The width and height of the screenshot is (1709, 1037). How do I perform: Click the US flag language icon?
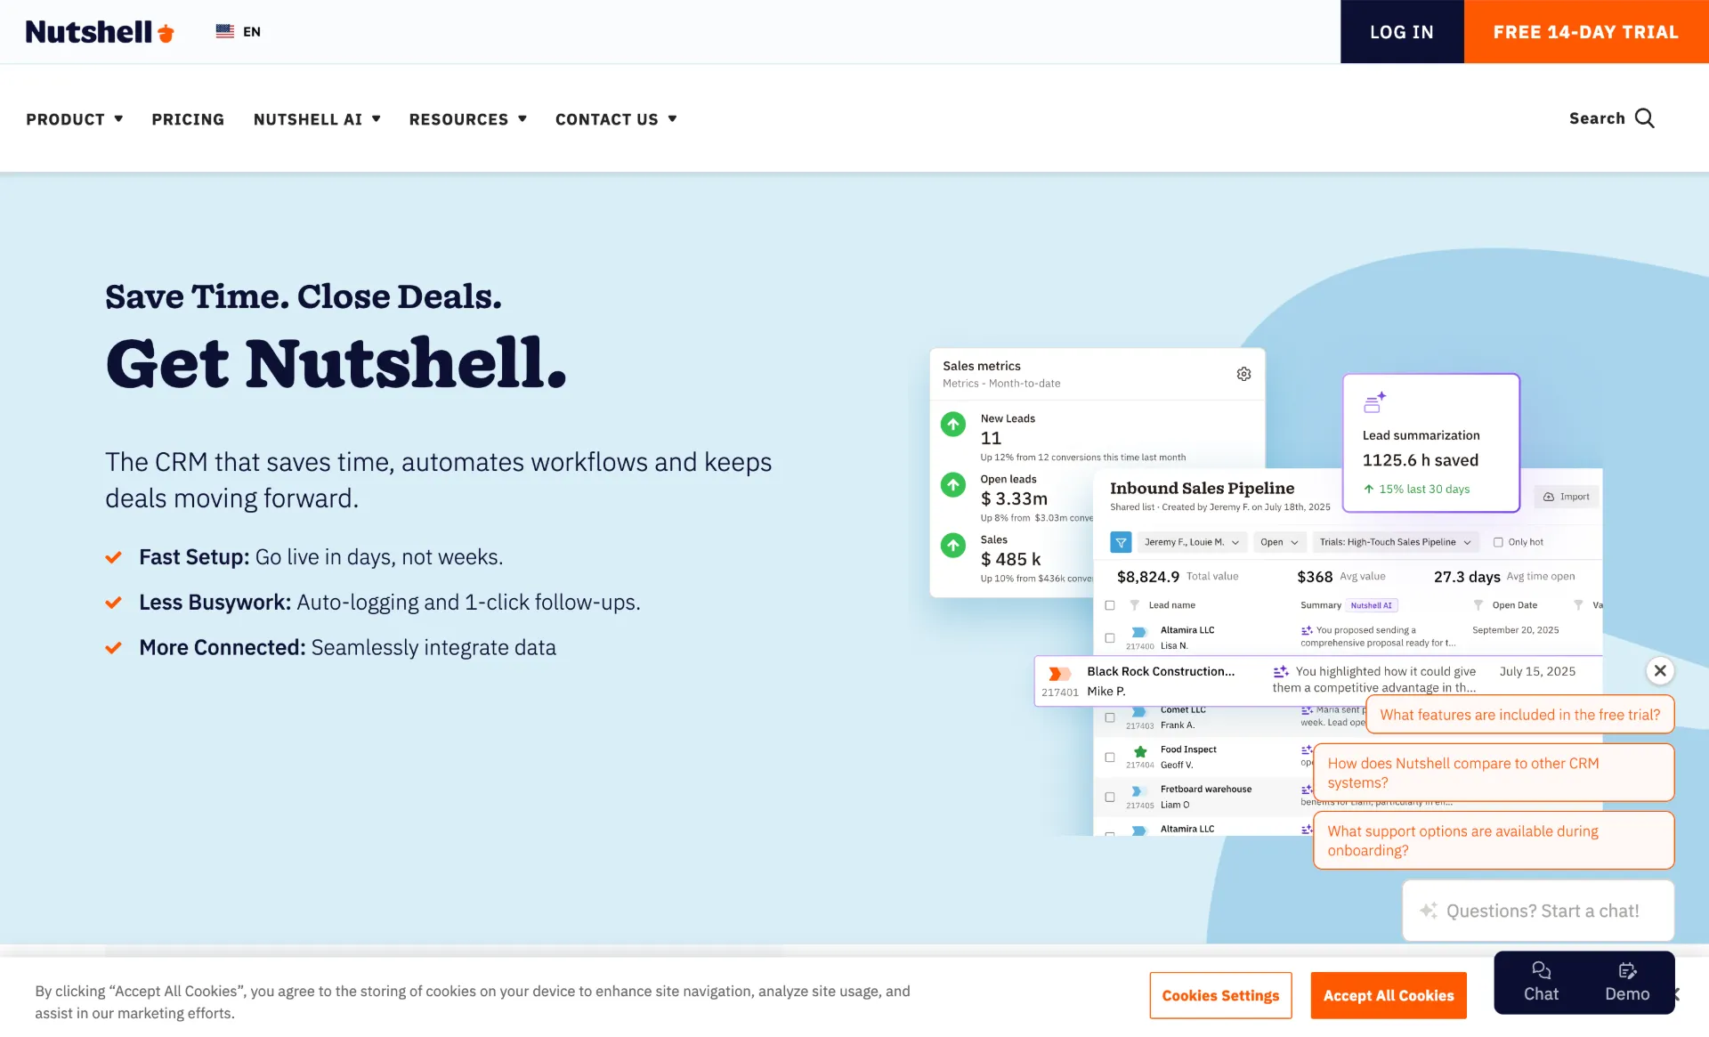(x=225, y=31)
